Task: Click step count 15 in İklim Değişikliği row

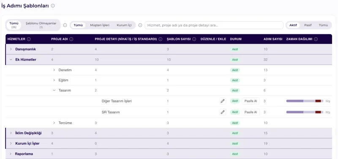Action: (265, 133)
